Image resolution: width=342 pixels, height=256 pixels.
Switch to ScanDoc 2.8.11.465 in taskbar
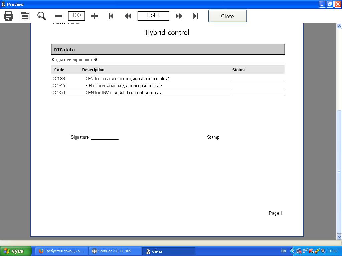(x=115, y=251)
